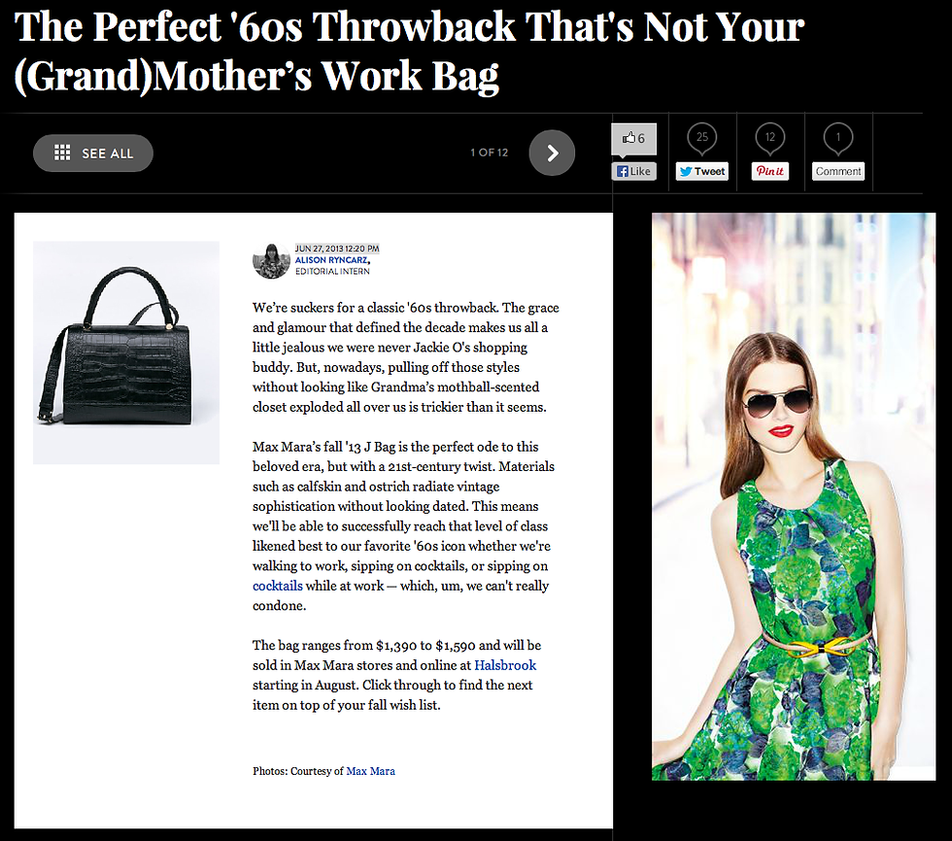The height and width of the screenshot is (841, 952).
Task: Follow the cocktails hyperlink in article
Action: click(278, 586)
